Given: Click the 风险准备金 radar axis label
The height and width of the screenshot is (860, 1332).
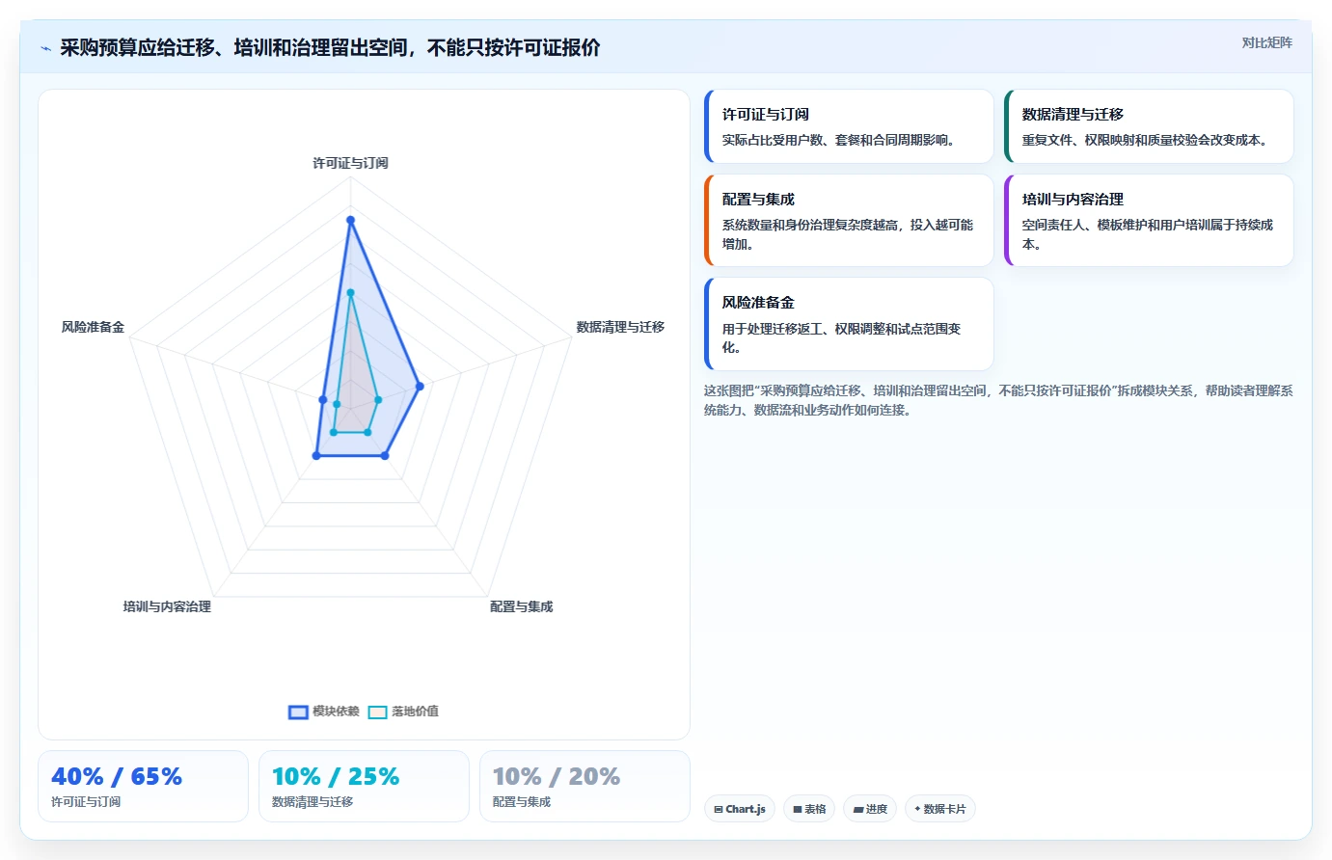Looking at the screenshot, I should pos(93,327).
